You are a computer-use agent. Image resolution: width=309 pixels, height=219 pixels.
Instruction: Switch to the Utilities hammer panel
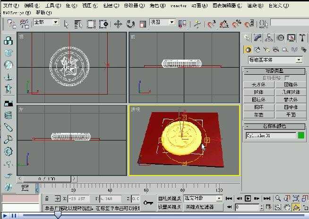302,37
